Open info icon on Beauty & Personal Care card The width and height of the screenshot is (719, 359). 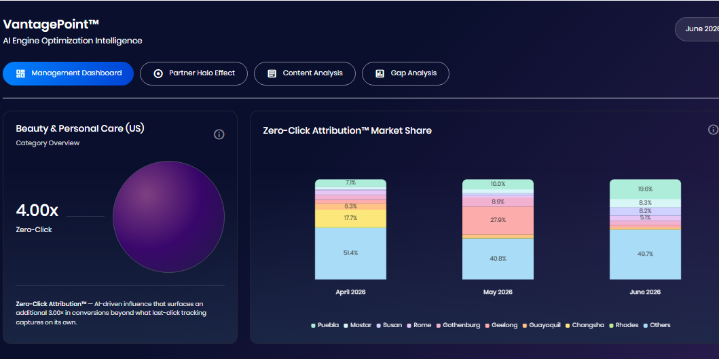coord(219,134)
